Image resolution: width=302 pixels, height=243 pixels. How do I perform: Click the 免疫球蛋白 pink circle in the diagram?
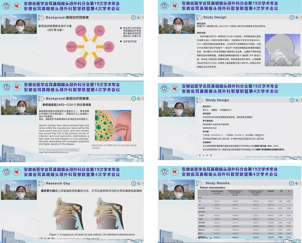coord(108,47)
